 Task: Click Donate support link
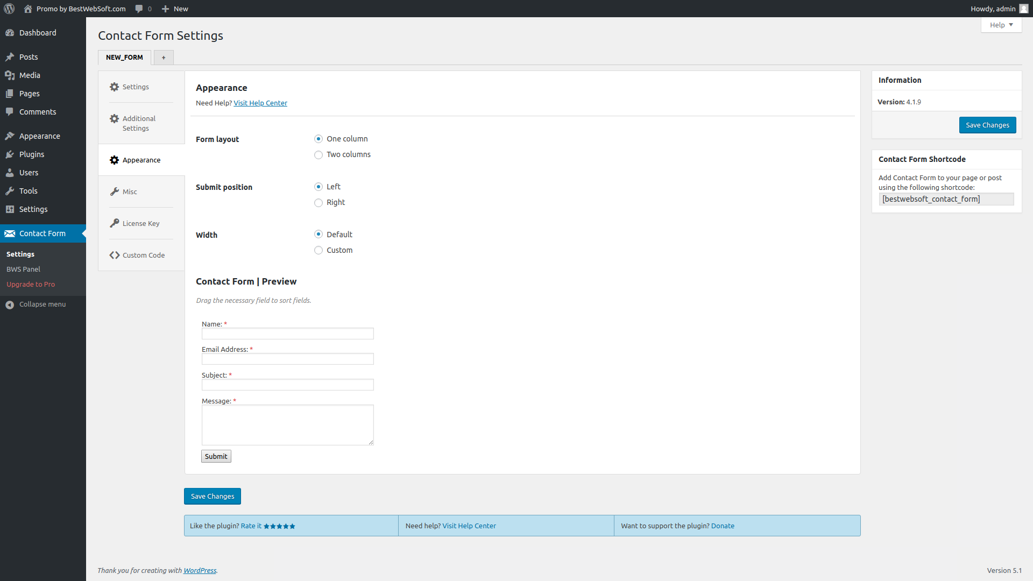coord(723,526)
